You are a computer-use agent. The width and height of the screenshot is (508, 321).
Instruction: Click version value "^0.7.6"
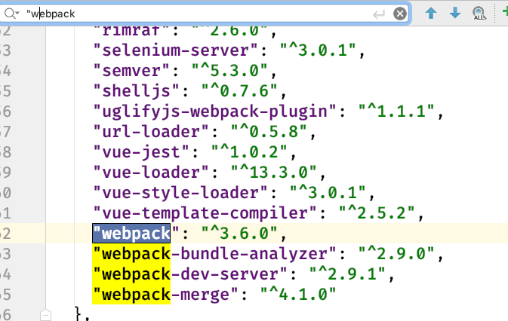pos(239,91)
